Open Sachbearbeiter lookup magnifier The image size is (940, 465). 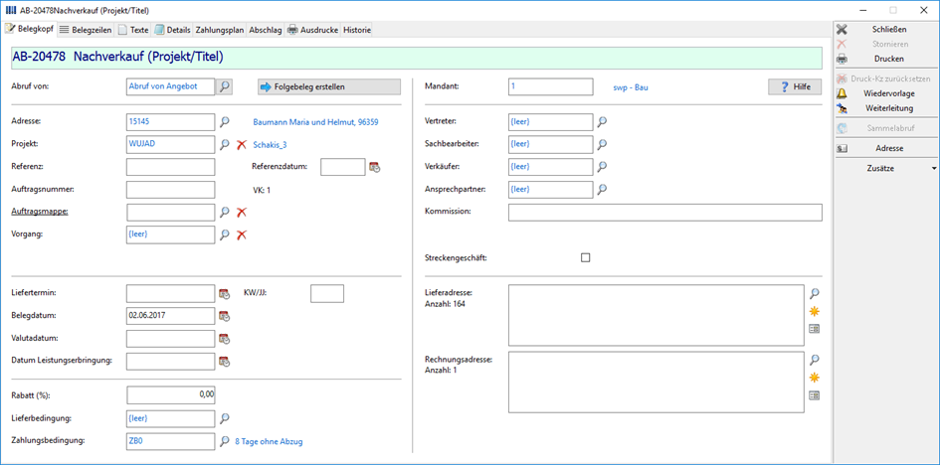tap(602, 144)
